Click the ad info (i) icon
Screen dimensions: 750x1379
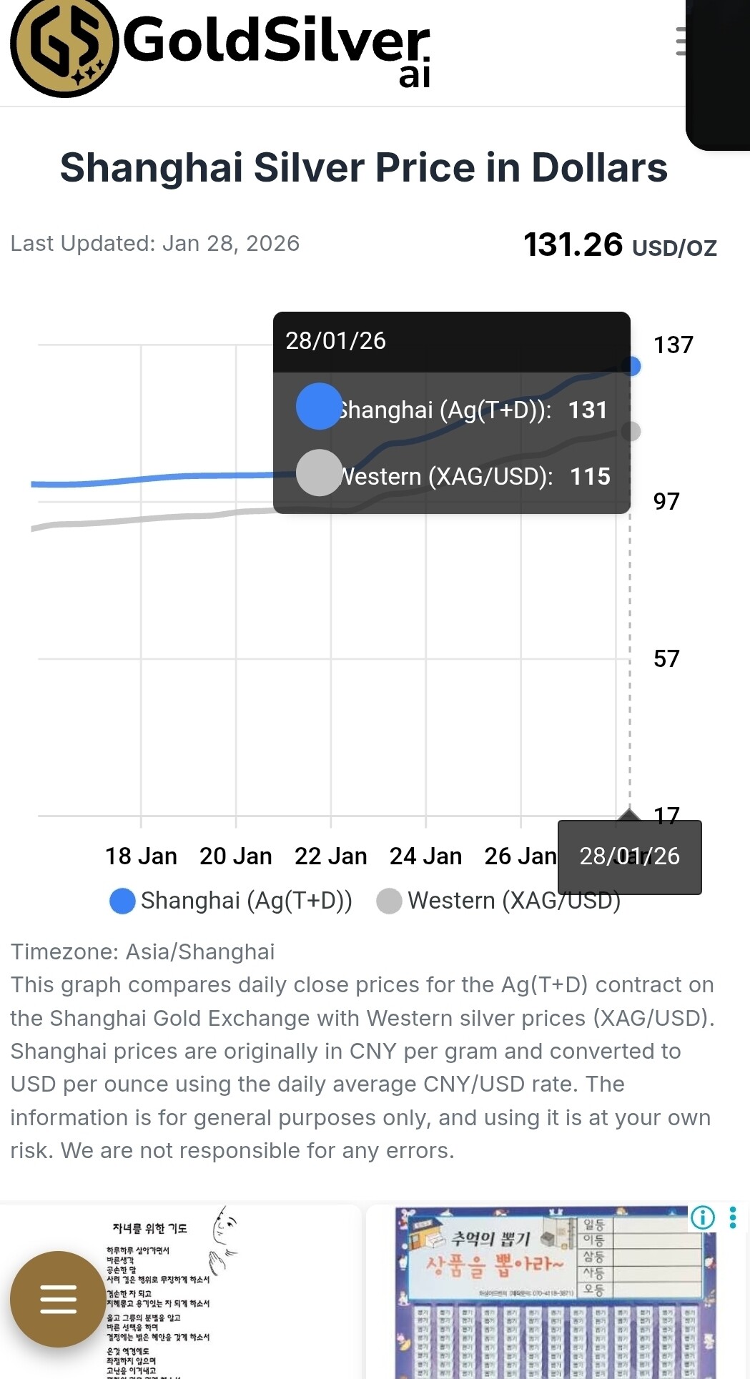tap(702, 1217)
